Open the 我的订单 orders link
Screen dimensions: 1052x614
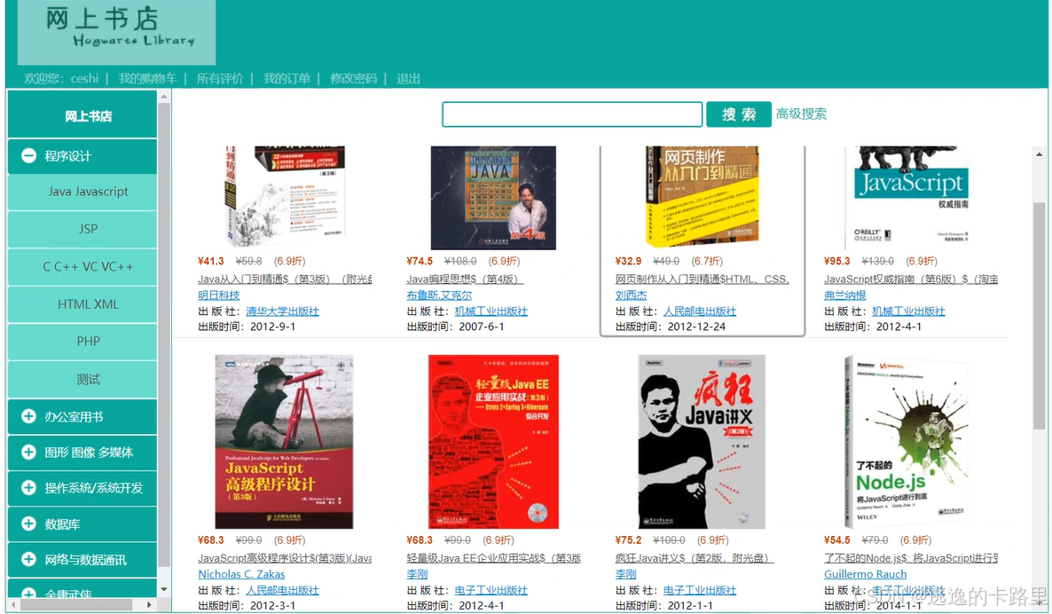pos(287,78)
